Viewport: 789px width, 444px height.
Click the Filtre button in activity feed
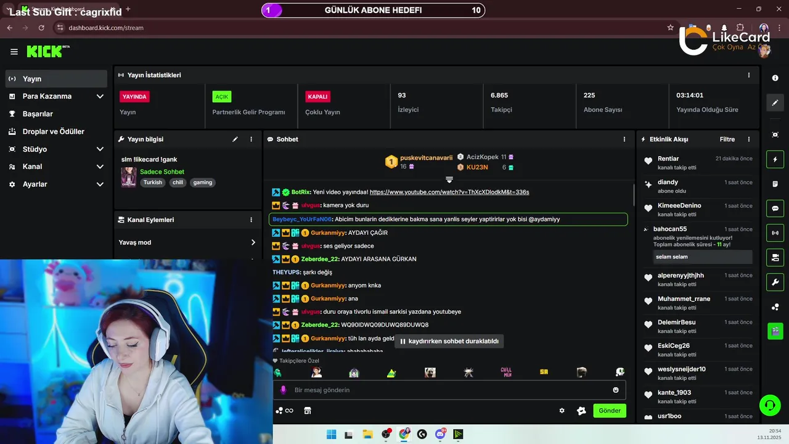click(727, 139)
